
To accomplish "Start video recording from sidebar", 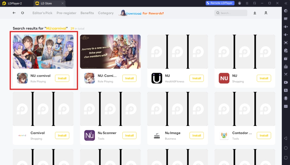I will pos(286,82).
